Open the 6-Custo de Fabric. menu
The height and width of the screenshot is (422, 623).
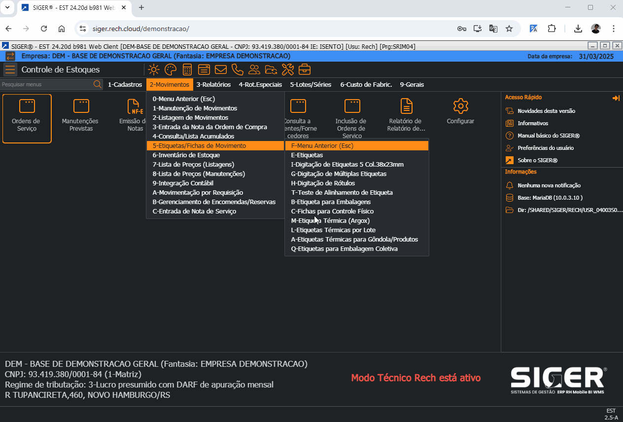coord(366,84)
